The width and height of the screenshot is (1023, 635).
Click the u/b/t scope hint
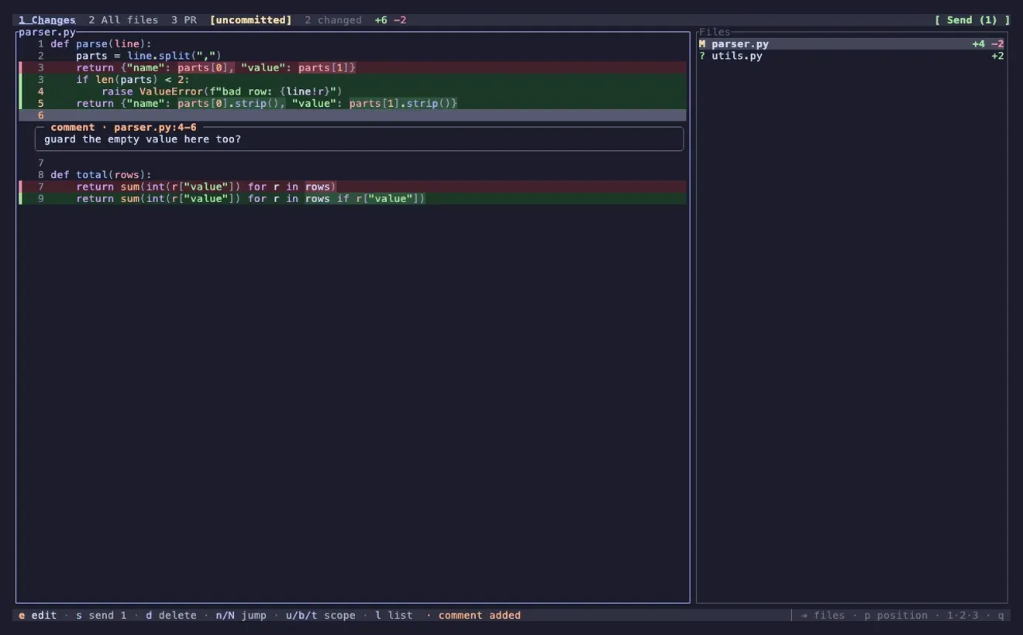(x=320, y=616)
